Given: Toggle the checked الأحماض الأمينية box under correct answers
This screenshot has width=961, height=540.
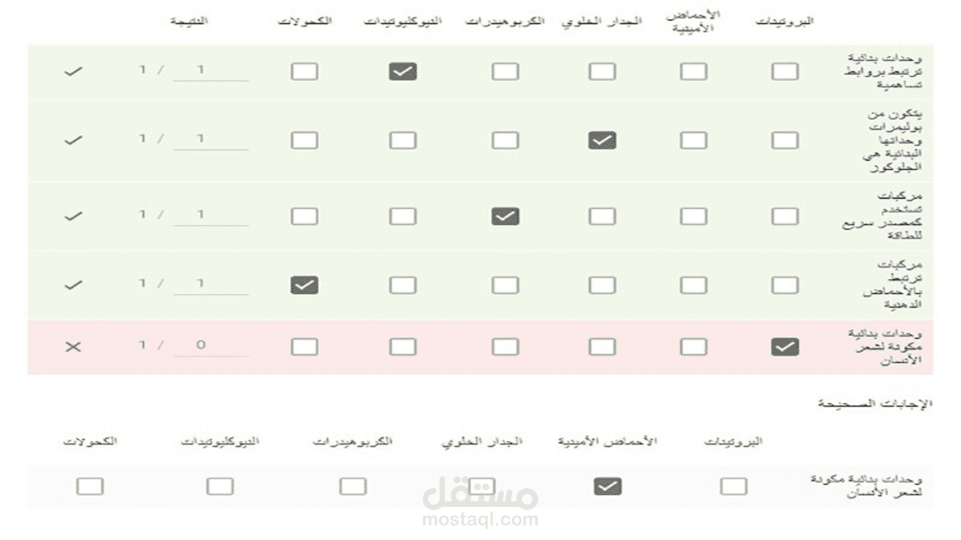Looking at the screenshot, I should pyautogui.click(x=607, y=487).
